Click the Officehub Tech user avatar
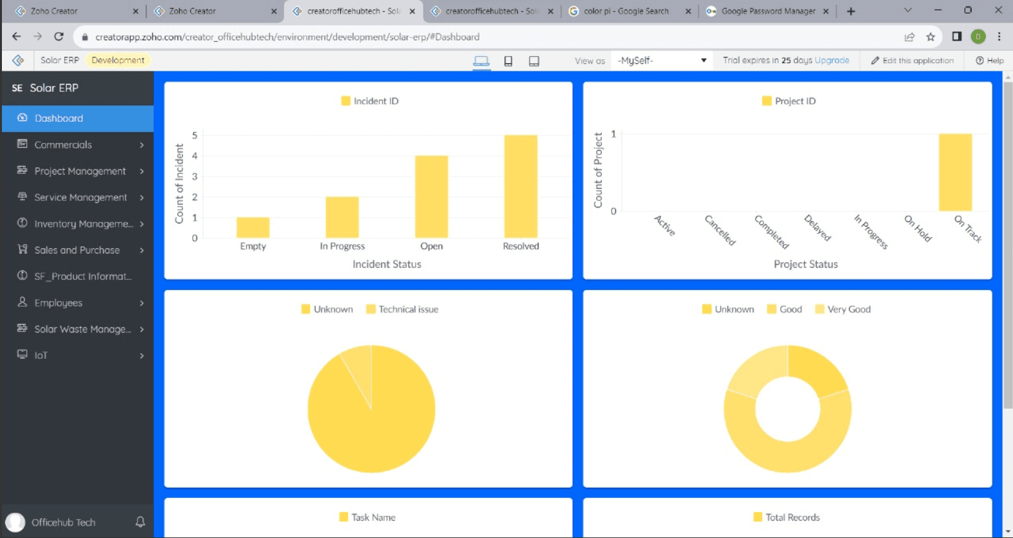1013x538 pixels. (x=15, y=522)
